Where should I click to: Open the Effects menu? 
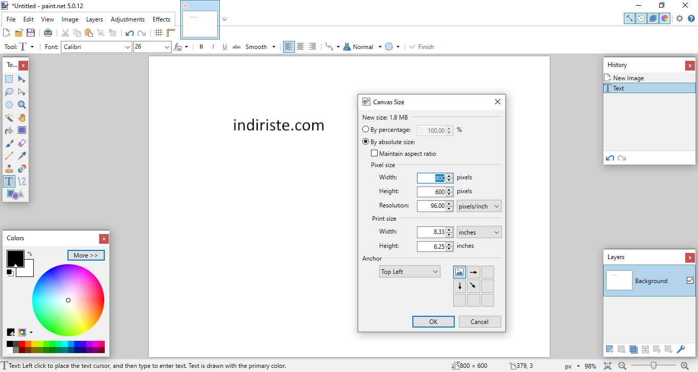click(161, 19)
